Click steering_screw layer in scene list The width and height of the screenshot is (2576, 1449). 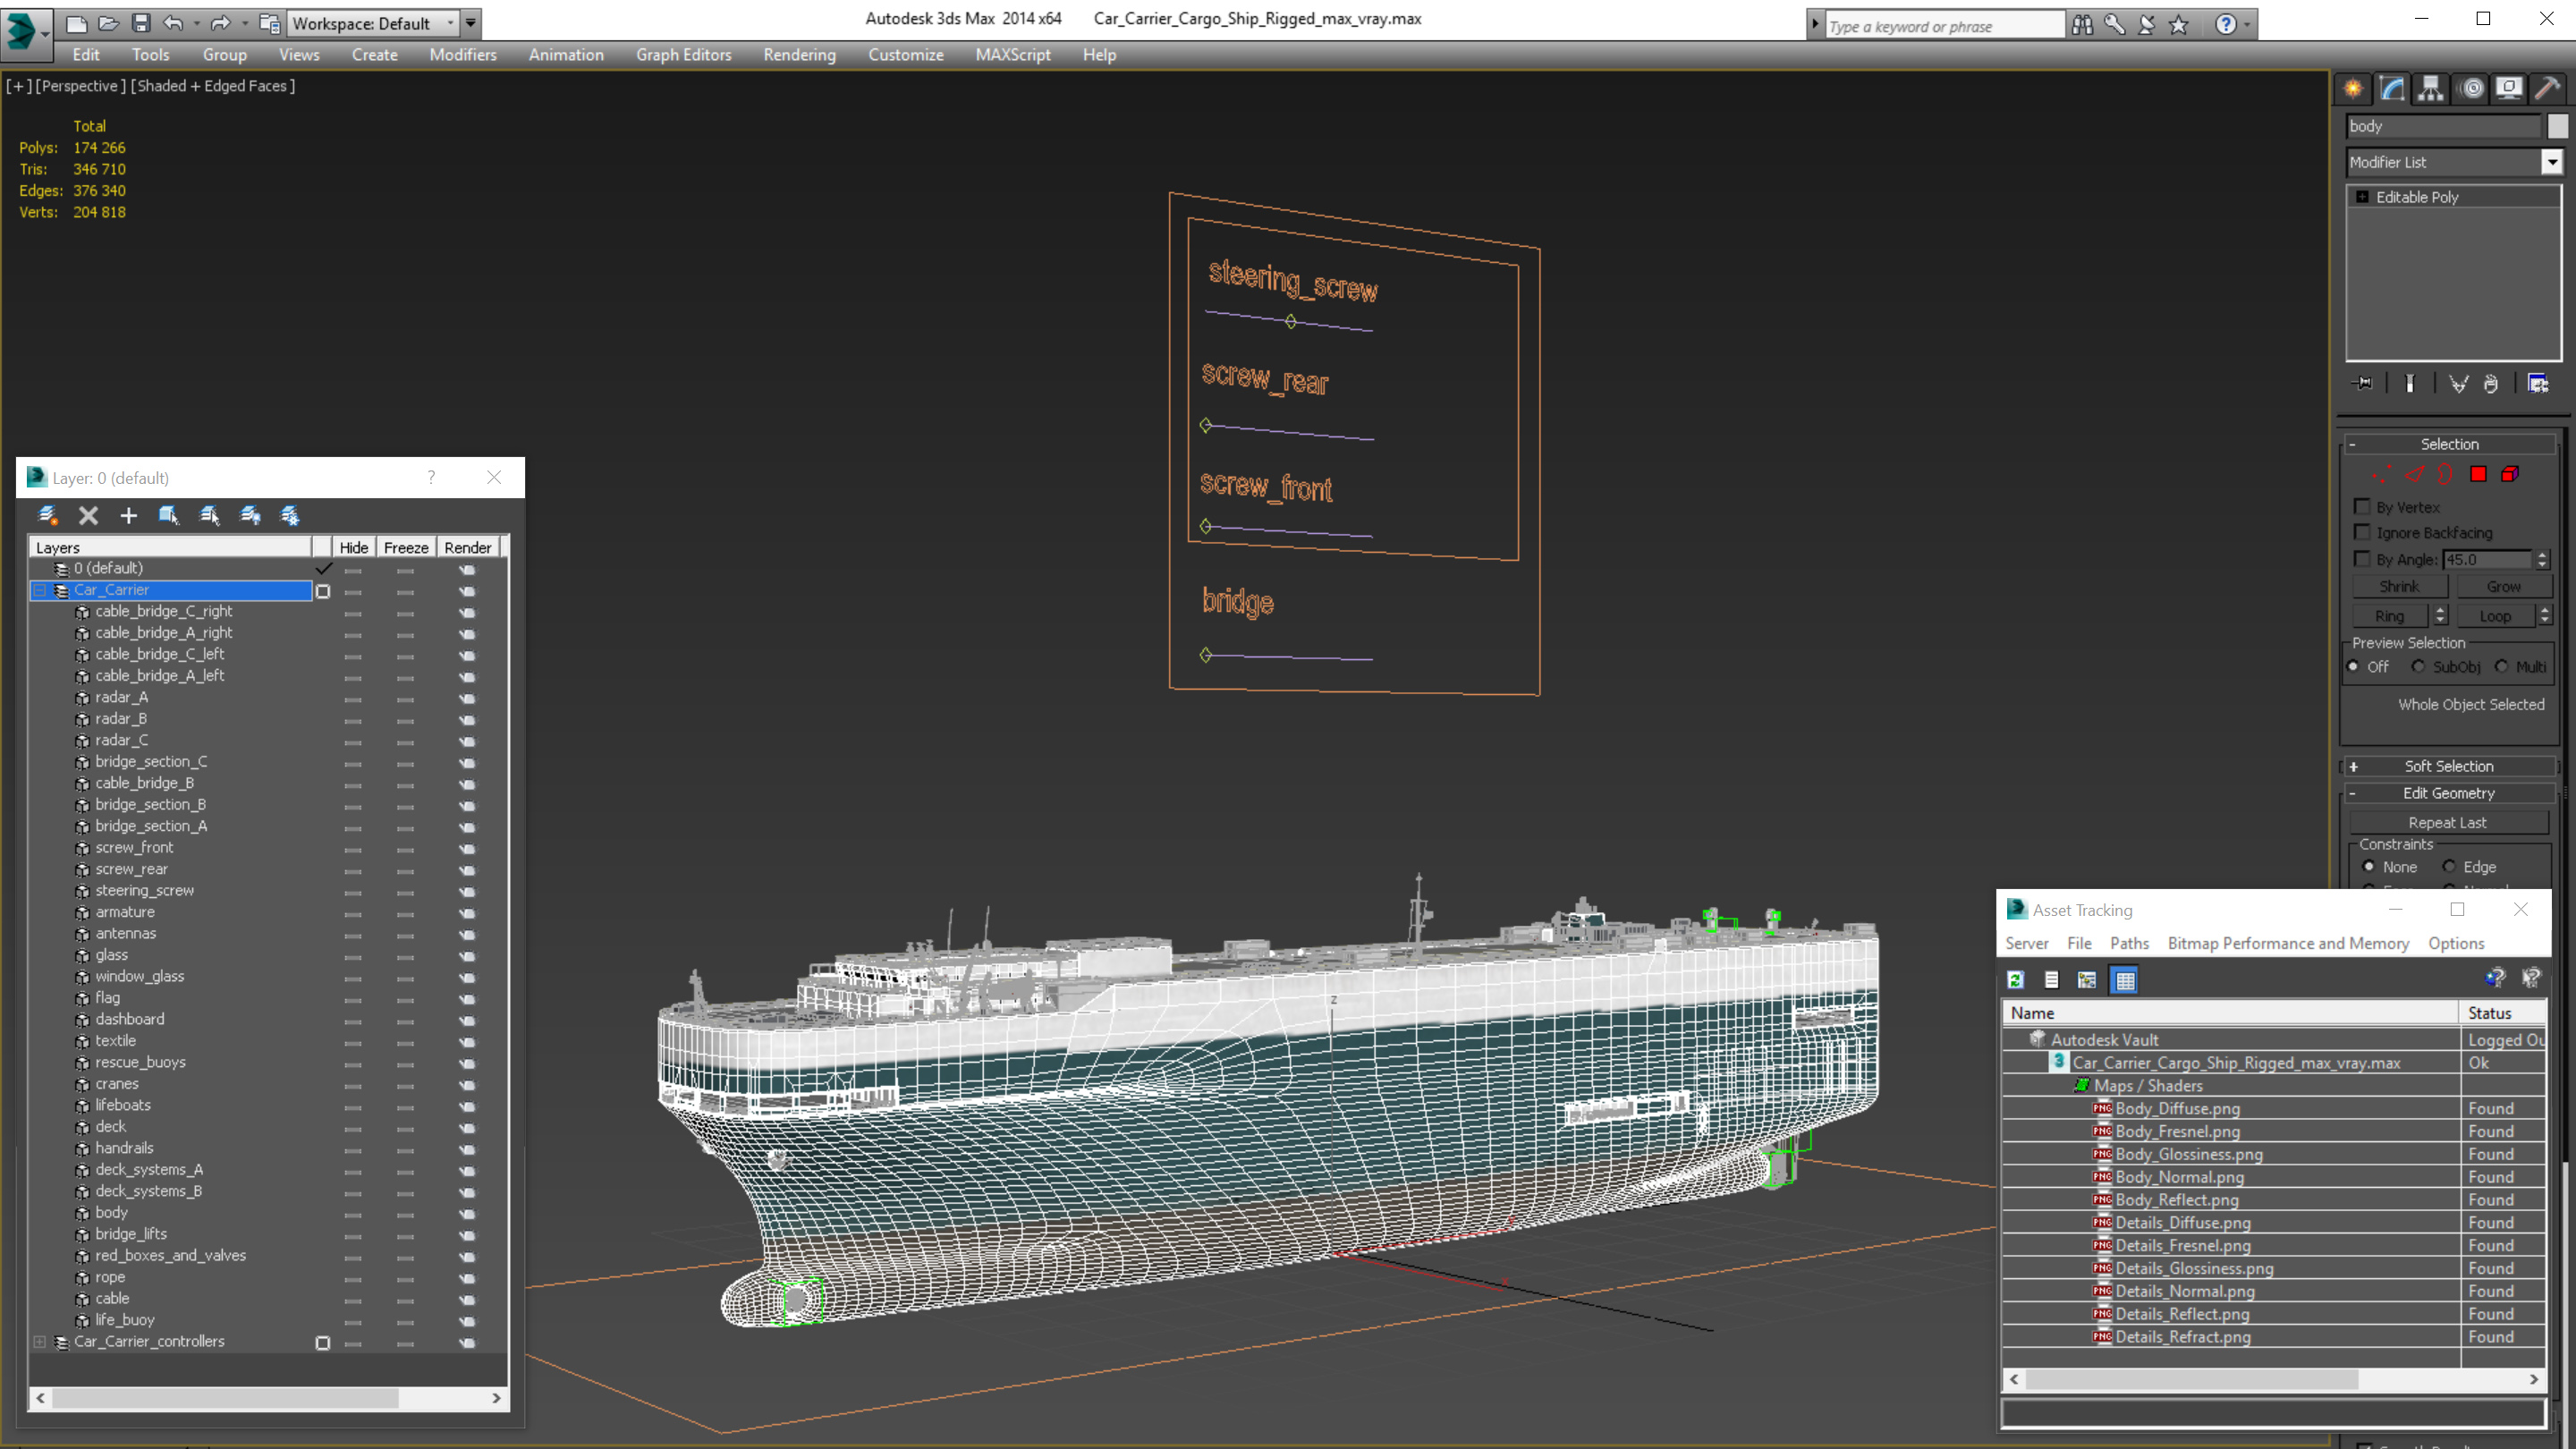145,890
